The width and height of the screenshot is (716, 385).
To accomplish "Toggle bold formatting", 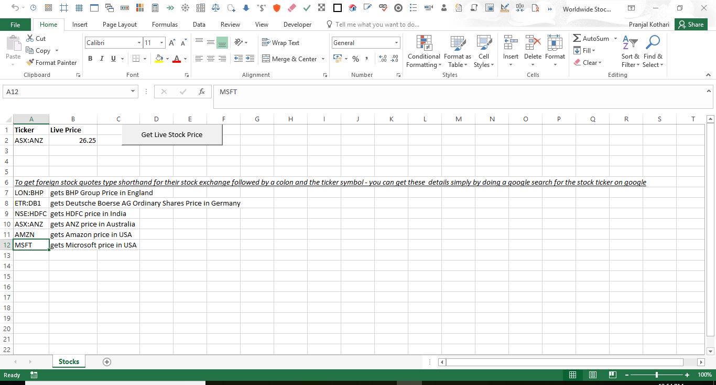I will [x=90, y=59].
